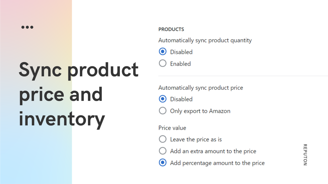Viewport: 328px width, 184px height.
Task: Enable automatic product quantity sync
Action: tap(162, 63)
